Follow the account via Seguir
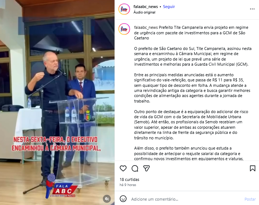Image resolution: width=259 pixels, height=205 pixels. click(x=169, y=7)
